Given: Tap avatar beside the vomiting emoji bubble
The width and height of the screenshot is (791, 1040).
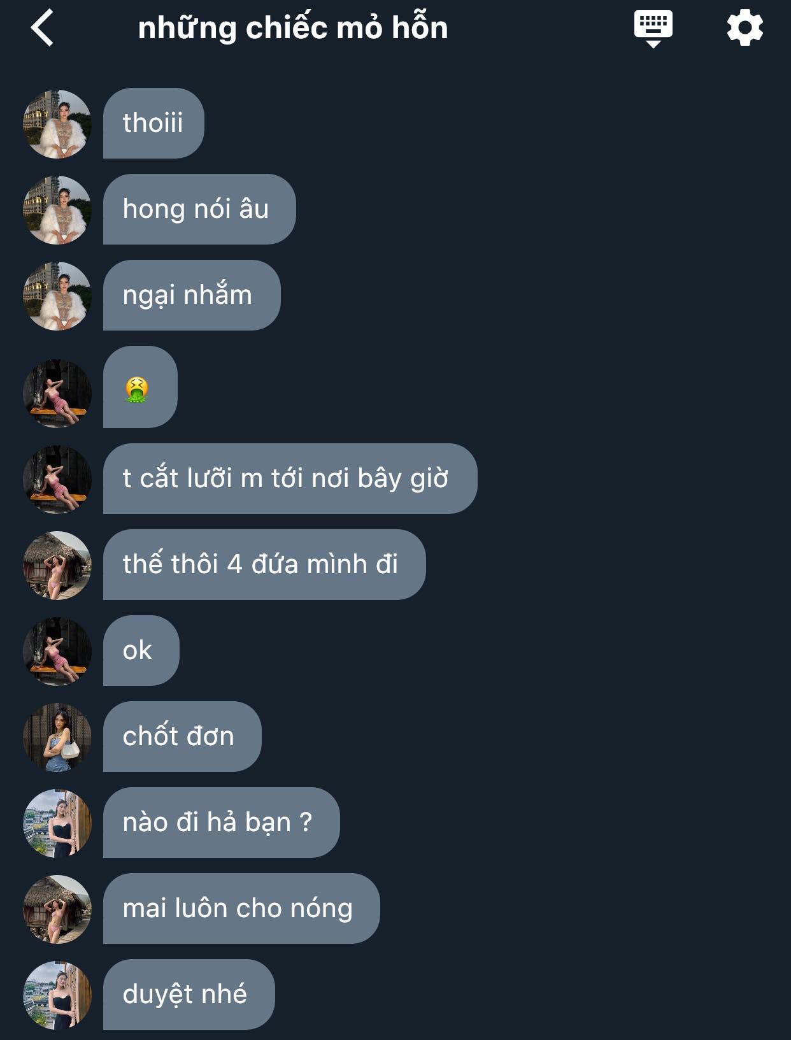Looking at the screenshot, I should 57,393.
